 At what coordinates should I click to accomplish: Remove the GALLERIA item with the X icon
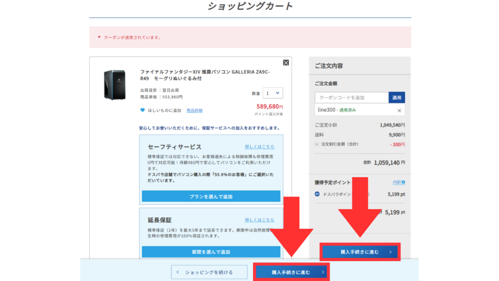click(x=286, y=62)
